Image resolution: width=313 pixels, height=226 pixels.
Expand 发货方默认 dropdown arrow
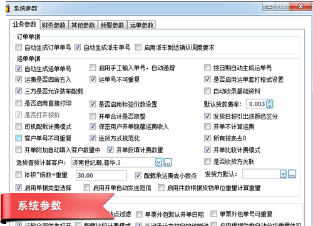pos(283,174)
